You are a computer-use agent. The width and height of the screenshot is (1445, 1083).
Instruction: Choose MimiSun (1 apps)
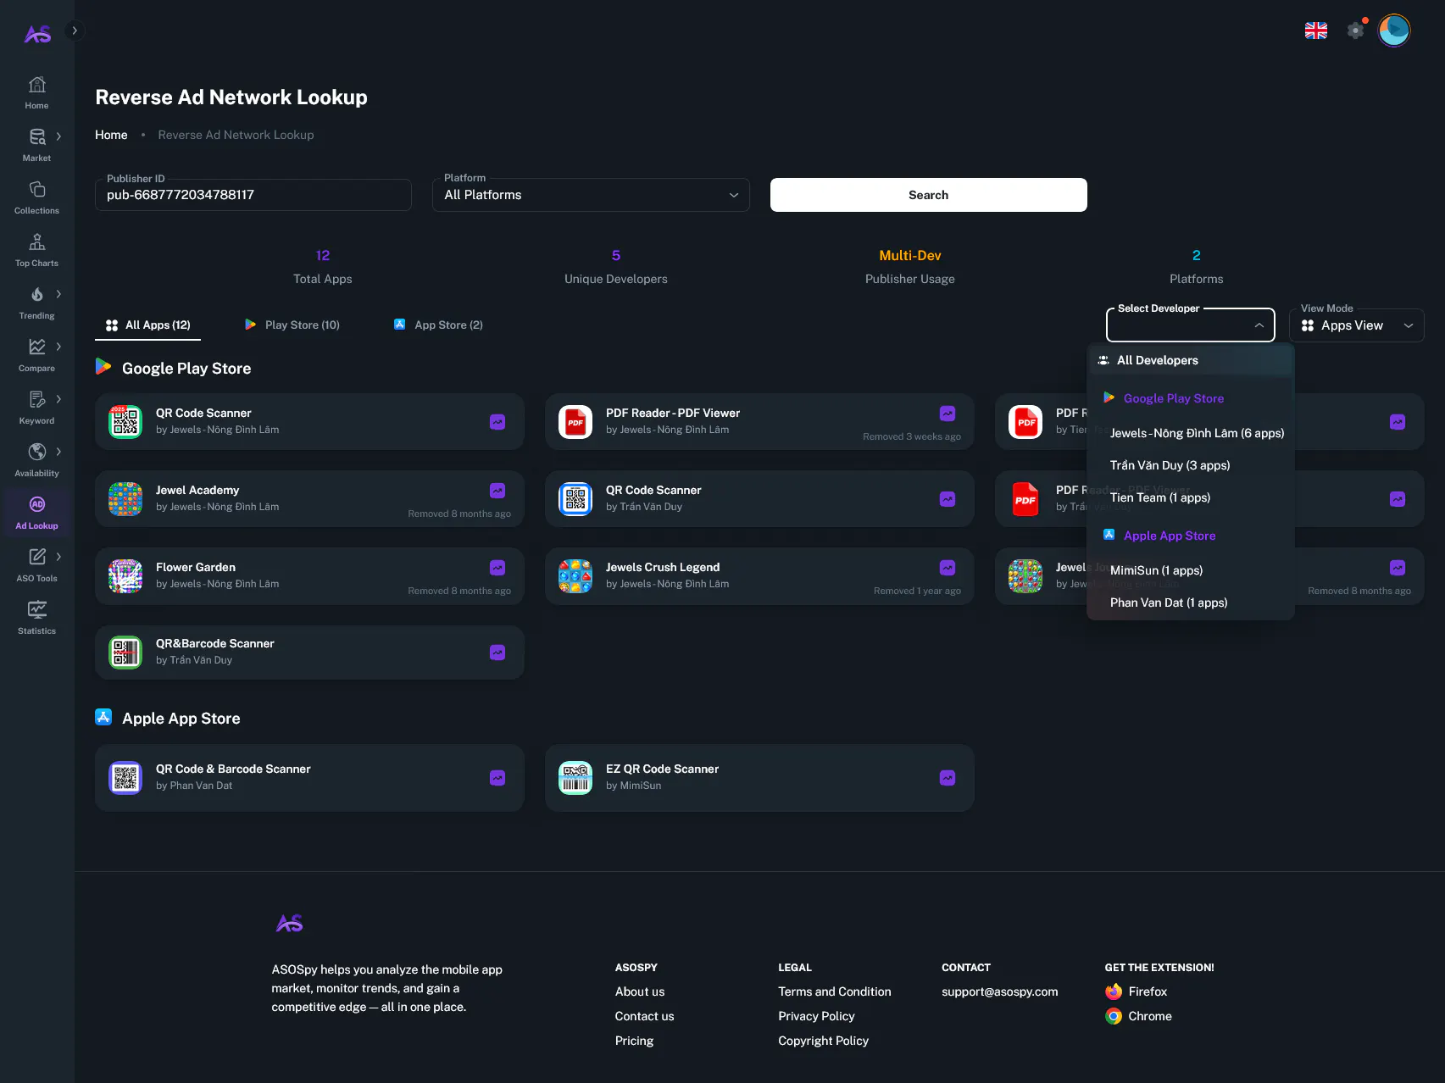[1190, 570]
